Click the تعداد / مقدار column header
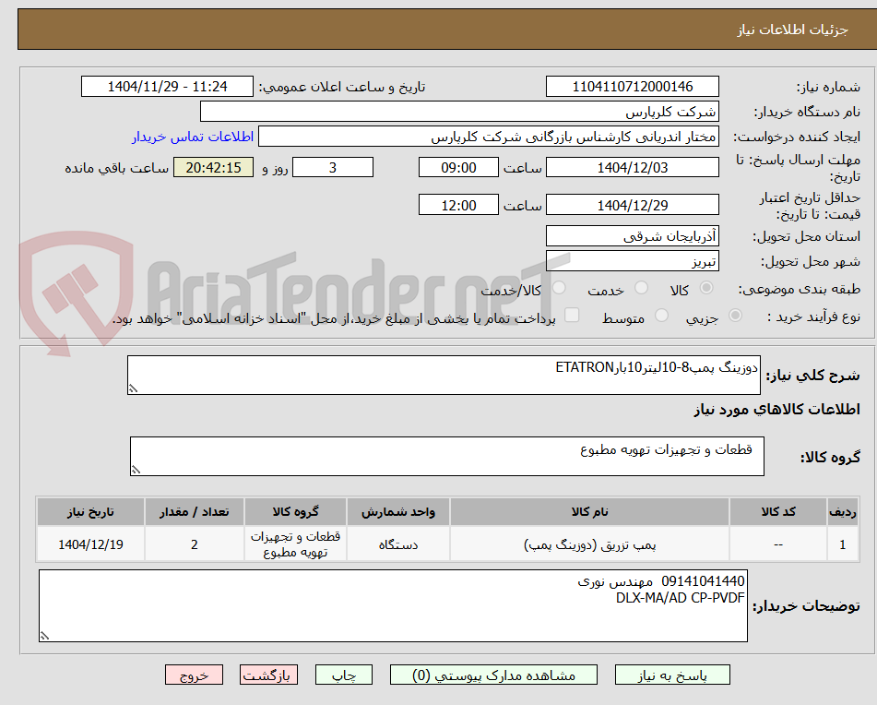Image resolution: width=877 pixels, height=705 pixels. [x=194, y=512]
